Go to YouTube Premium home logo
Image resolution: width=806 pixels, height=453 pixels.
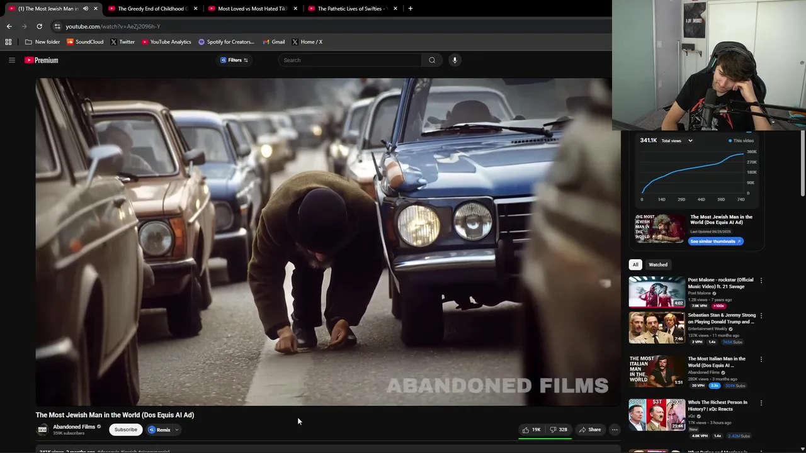point(42,60)
